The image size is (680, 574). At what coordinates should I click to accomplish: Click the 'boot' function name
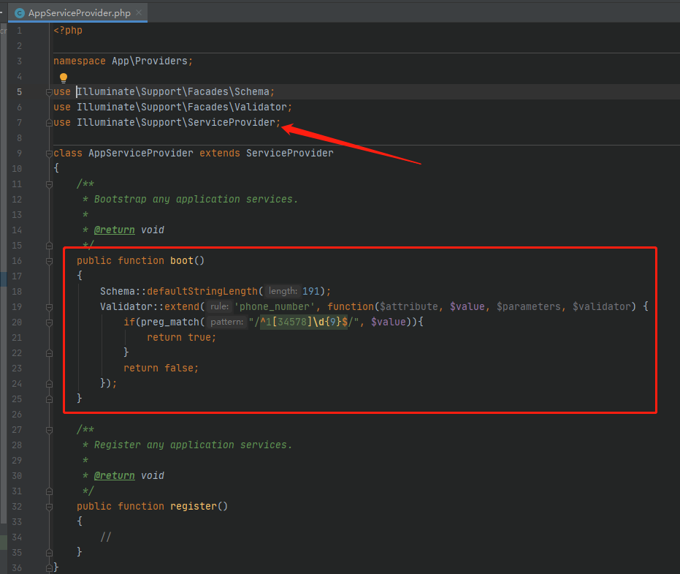coord(181,260)
